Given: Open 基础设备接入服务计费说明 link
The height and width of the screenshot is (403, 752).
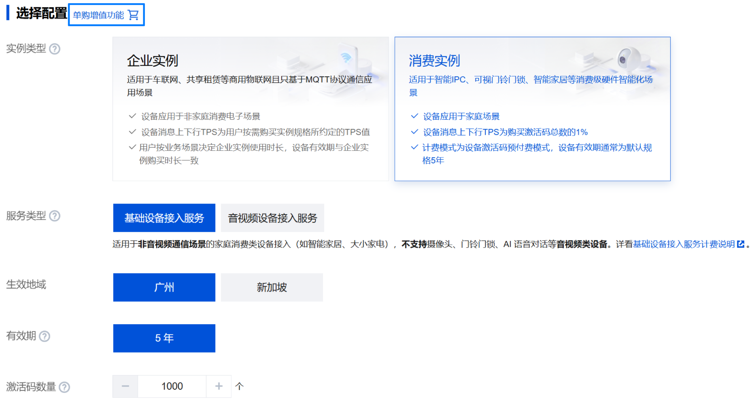Looking at the screenshot, I should tap(684, 244).
